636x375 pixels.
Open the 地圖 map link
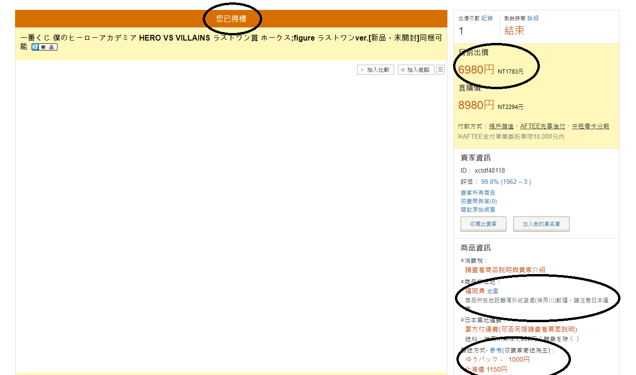click(x=493, y=291)
